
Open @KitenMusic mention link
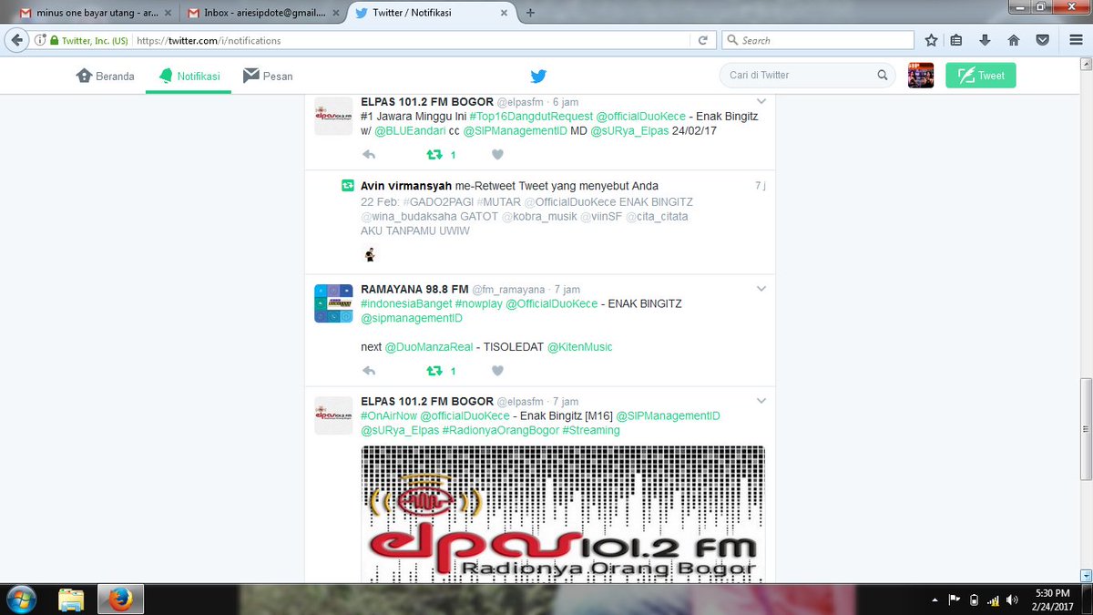580,347
